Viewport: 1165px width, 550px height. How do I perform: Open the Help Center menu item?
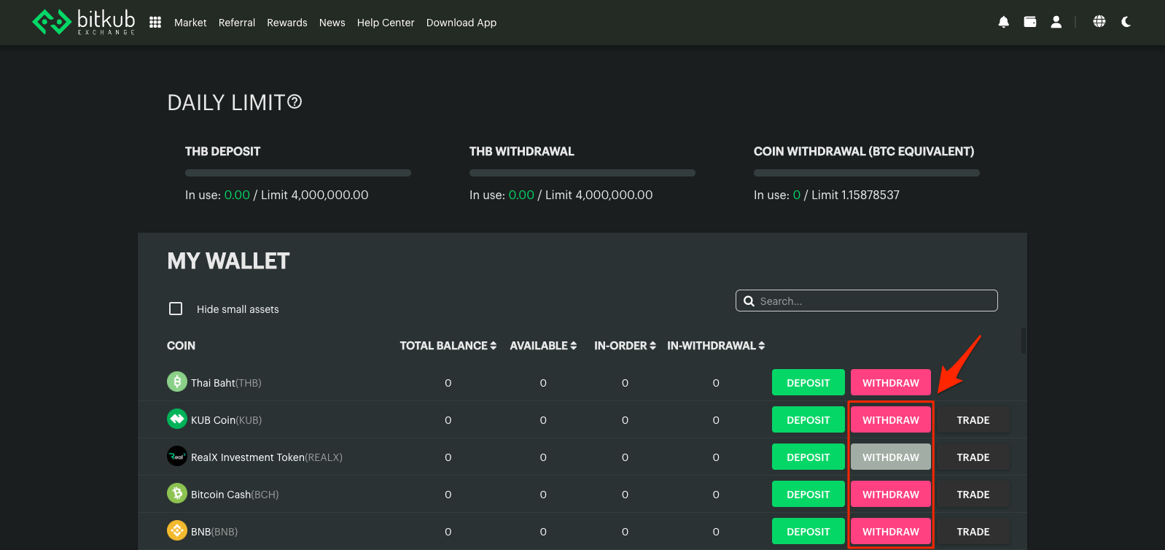point(386,23)
